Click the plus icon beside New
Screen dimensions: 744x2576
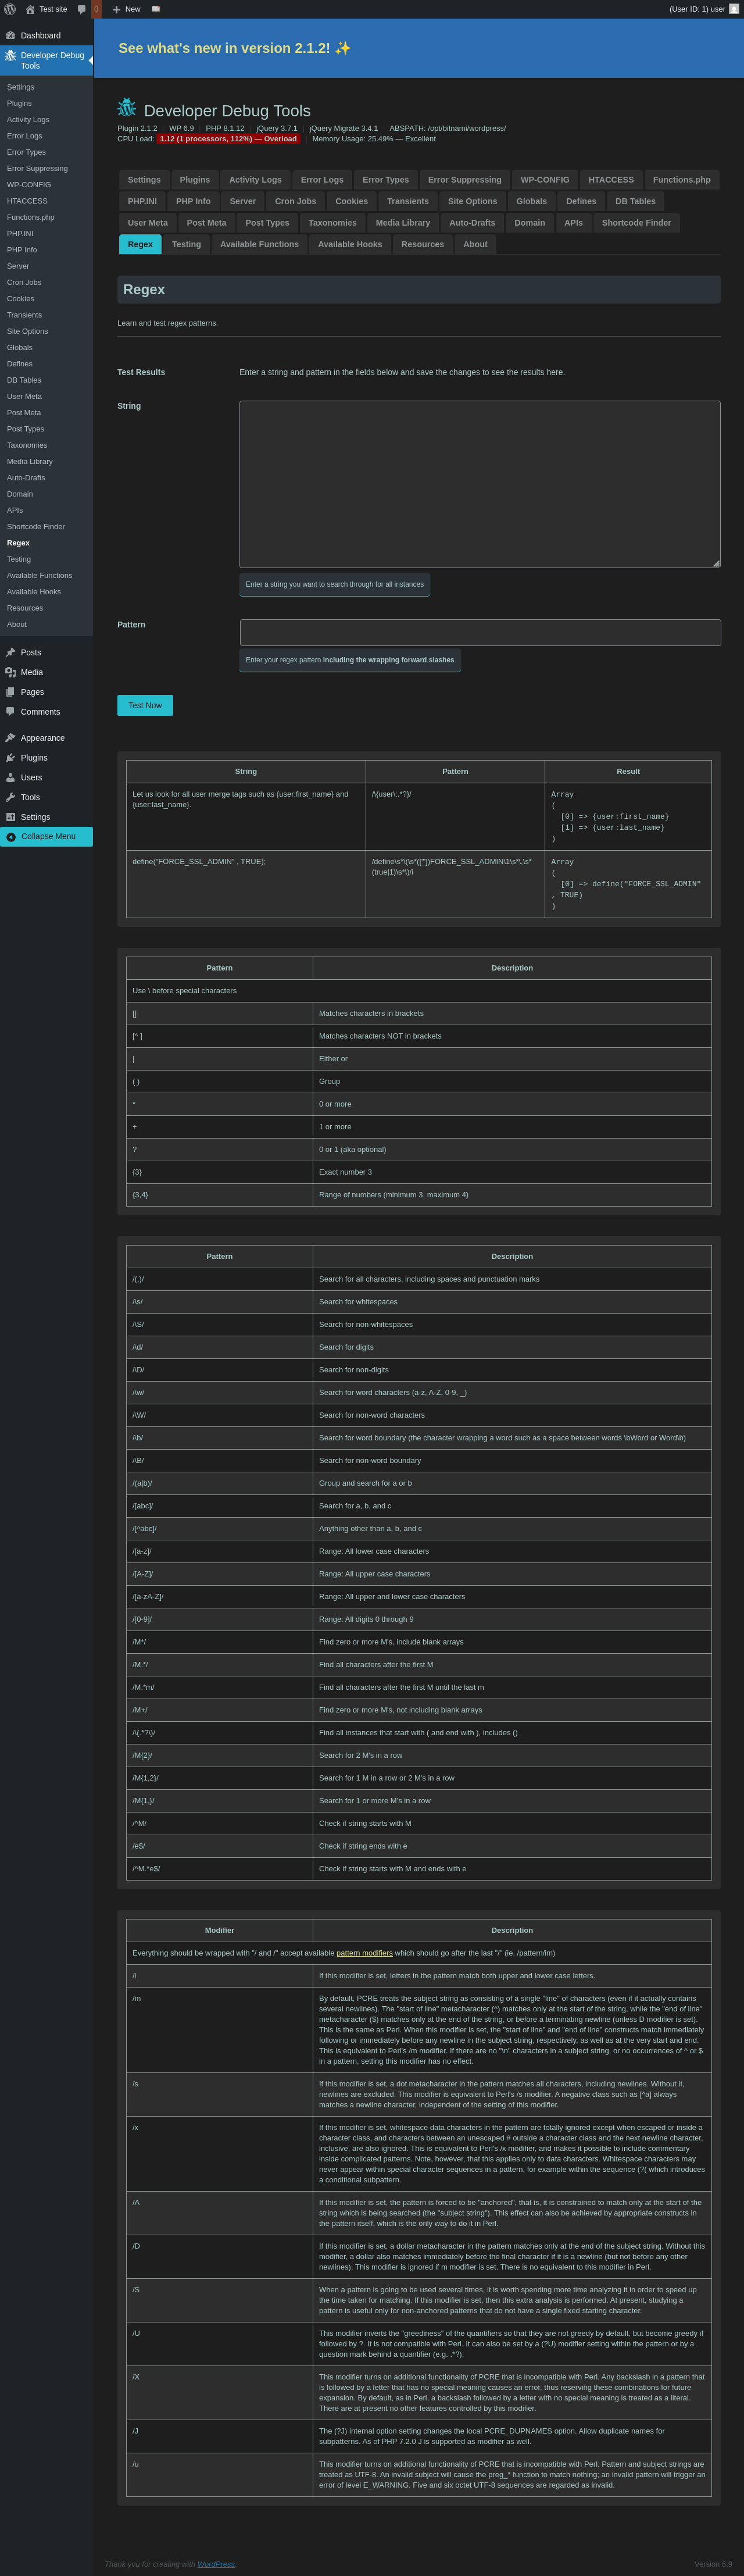tap(116, 9)
